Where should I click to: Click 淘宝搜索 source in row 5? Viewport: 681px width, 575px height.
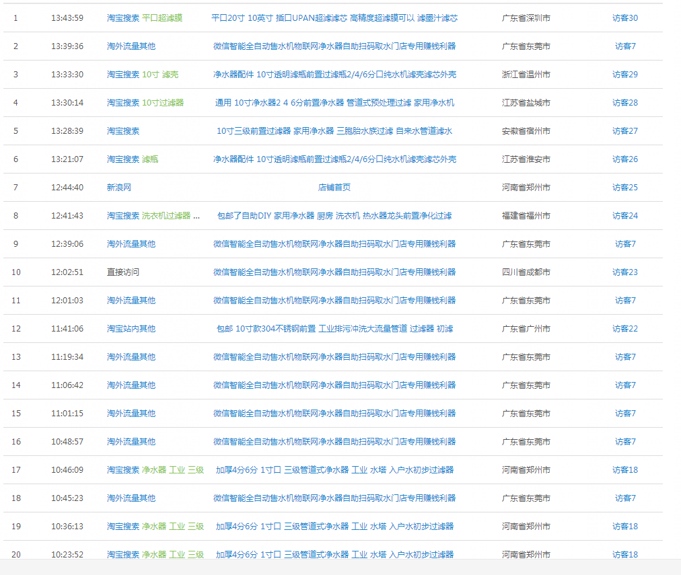click(x=123, y=130)
